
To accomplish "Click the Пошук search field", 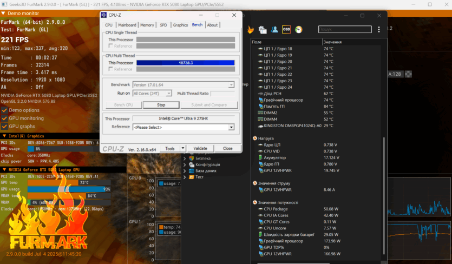I will pos(343,29).
